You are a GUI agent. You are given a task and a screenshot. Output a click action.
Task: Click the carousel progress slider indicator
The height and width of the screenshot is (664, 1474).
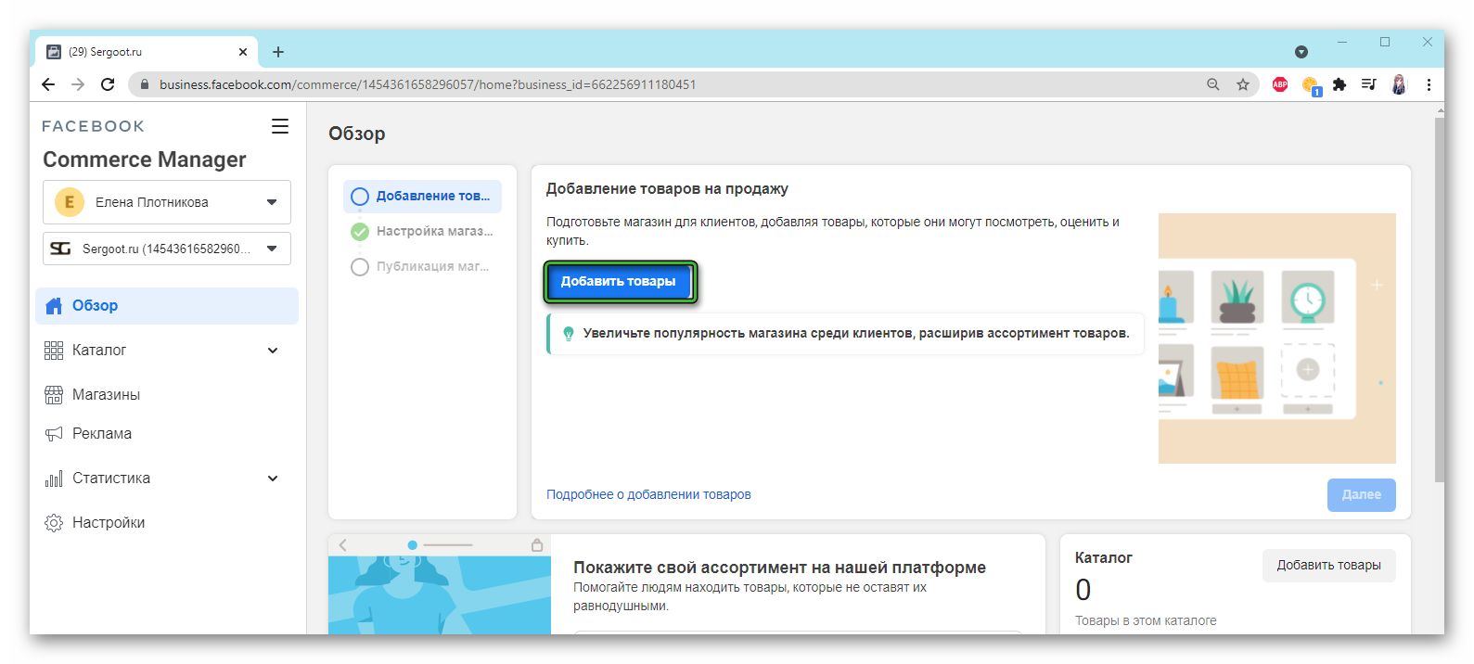(x=440, y=545)
